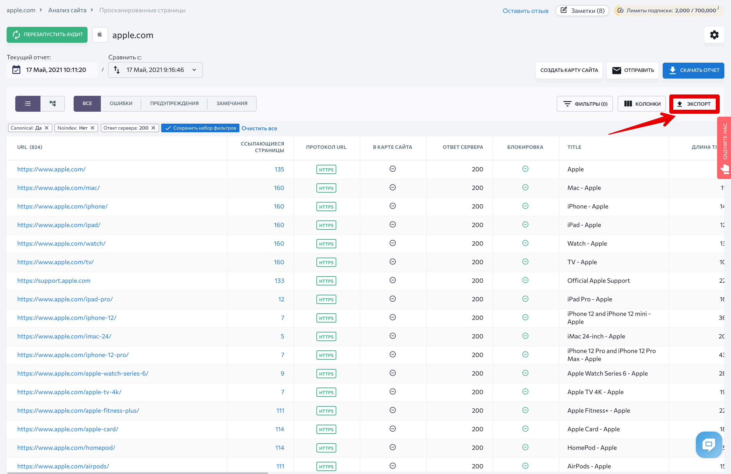731x474 pixels.
Task: Click Перезапустить аудит button
Action: point(47,35)
